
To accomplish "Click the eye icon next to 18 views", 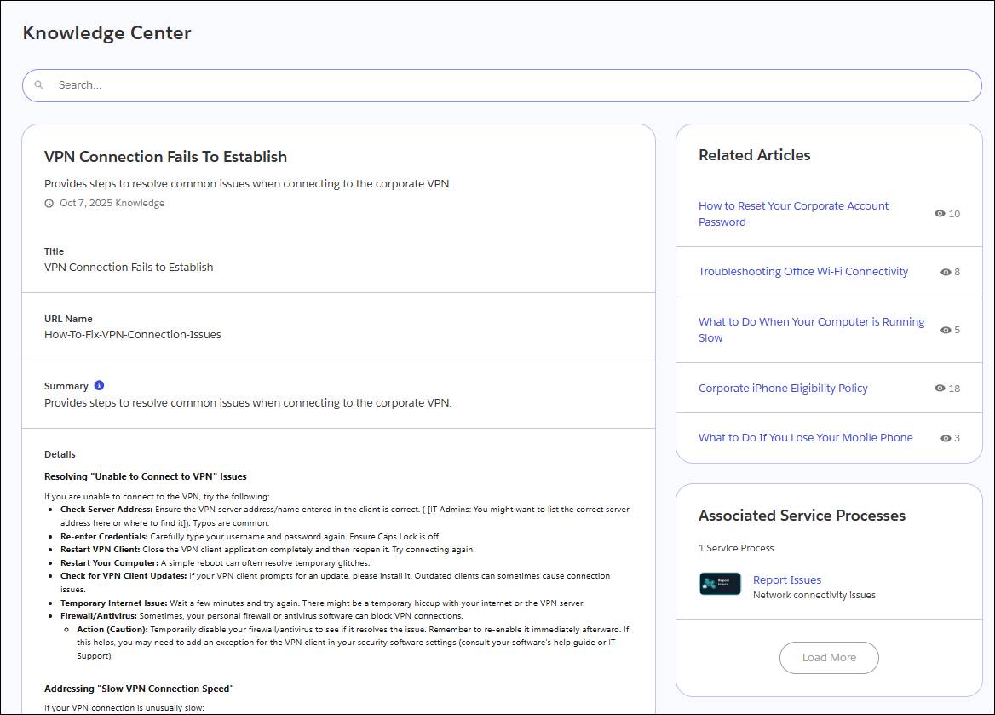I will pos(940,388).
